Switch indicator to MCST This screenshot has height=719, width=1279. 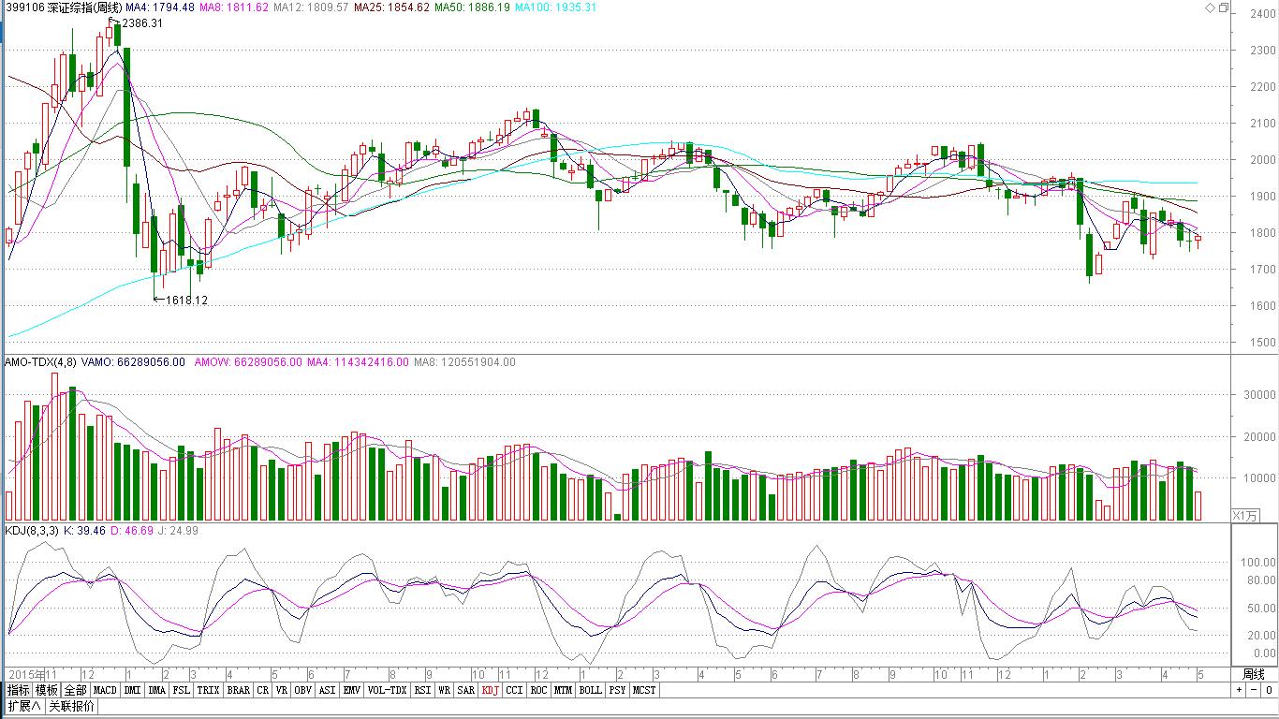click(644, 690)
